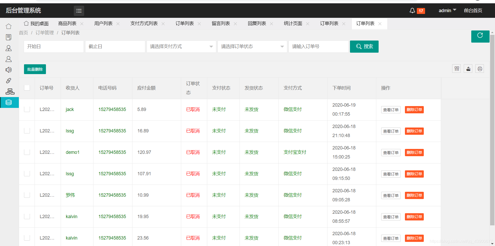Switch to 支付方式列表 tab
The width and height of the screenshot is (495, 246).
(144, 23)
